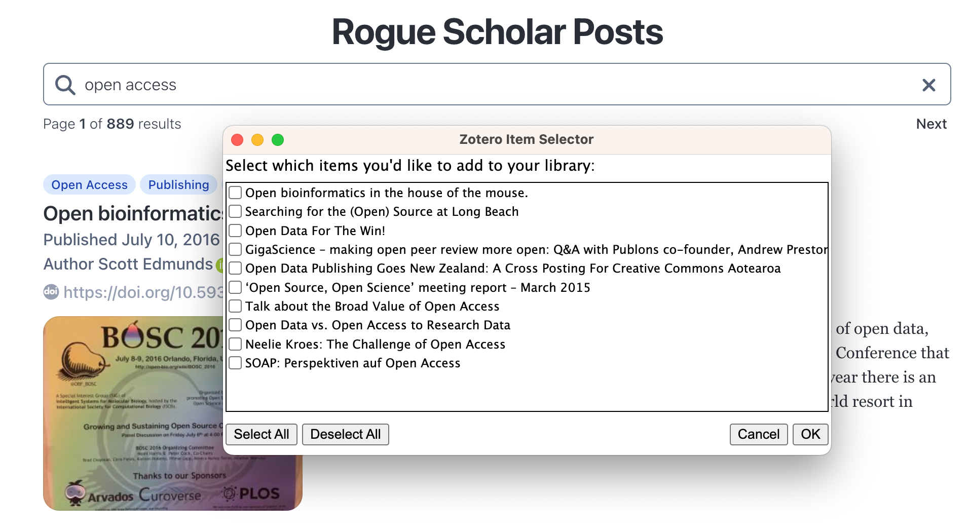
Task: Maximize the dialog with the green button
Action: coord(278,140)
